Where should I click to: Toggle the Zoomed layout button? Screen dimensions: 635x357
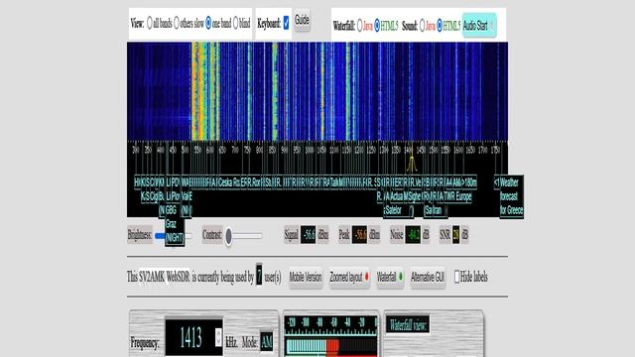(349, 278)
